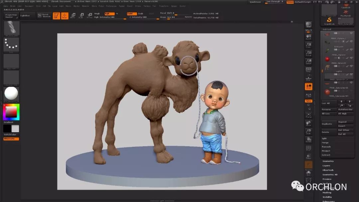Expand the FiberMesh sub-palette
The width and height of the screenshot is (359, 202).
tap(328, 170)
